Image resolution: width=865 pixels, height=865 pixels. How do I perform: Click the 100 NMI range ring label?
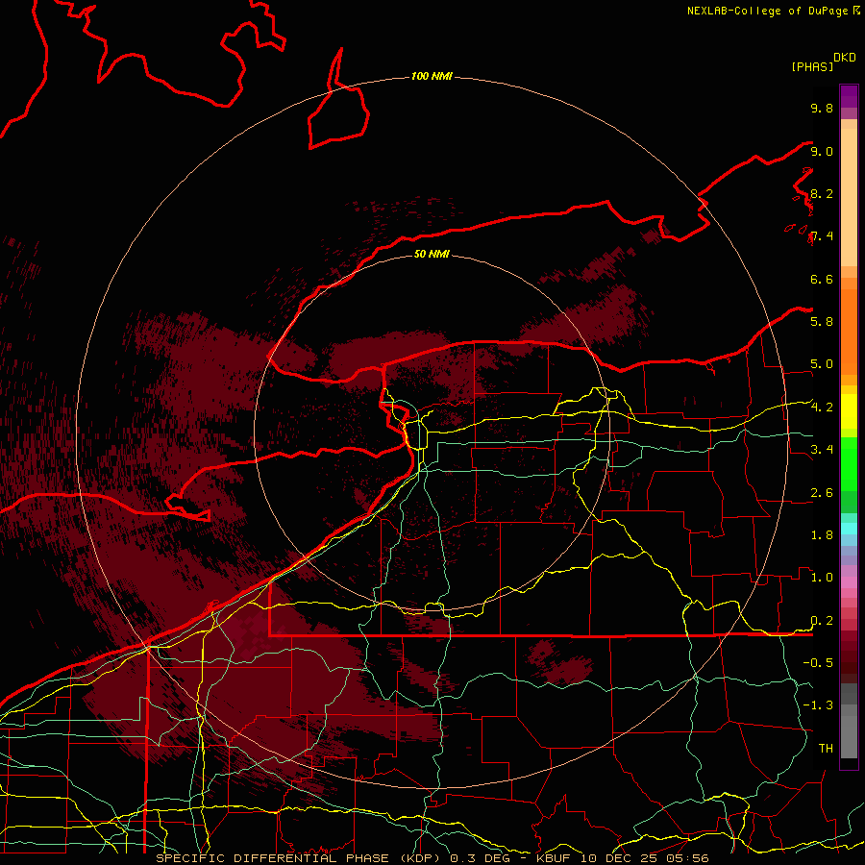pyautogui.click(x=432, y=76)
